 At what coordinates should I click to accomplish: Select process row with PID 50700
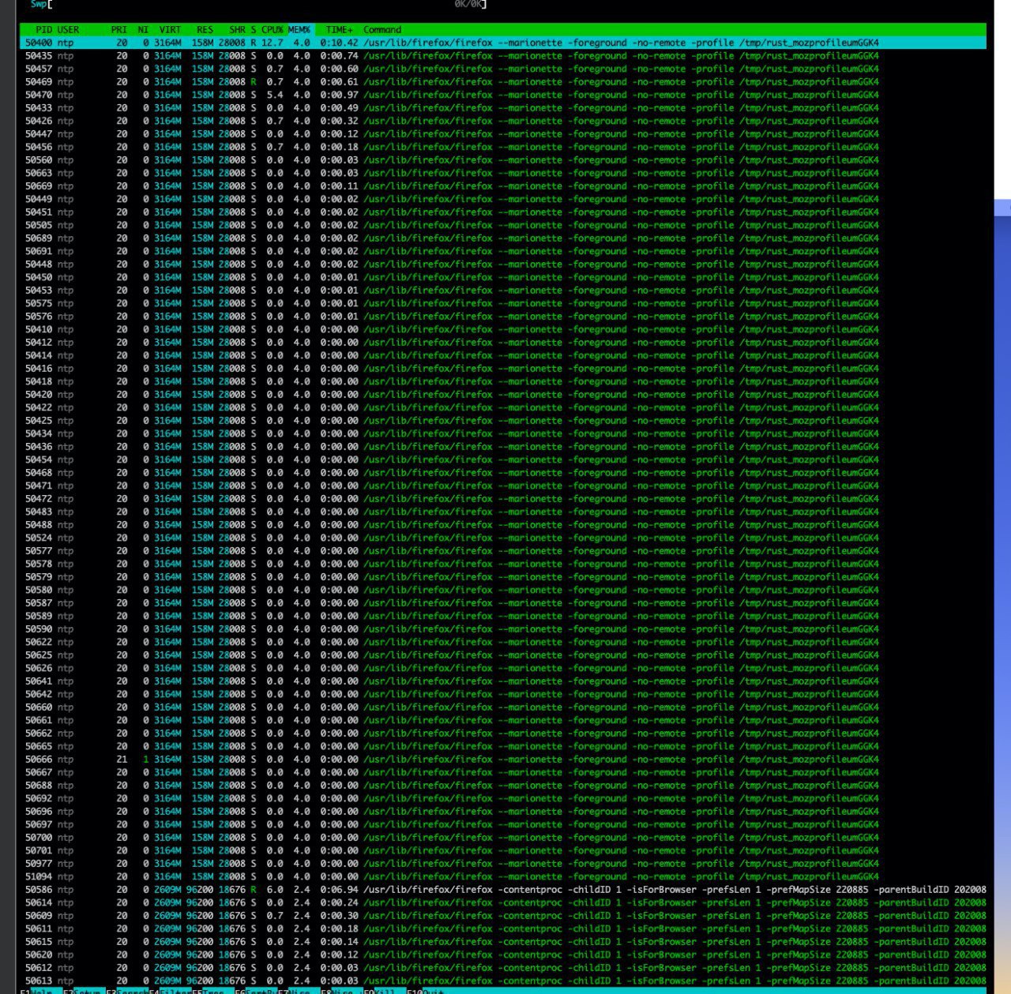click(503, 838)
